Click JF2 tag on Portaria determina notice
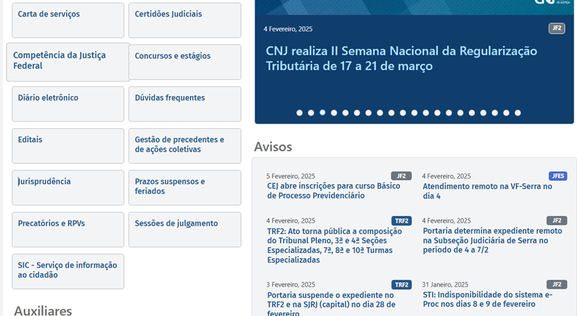The height and width of the screenshot is (316, 577). 557,220
